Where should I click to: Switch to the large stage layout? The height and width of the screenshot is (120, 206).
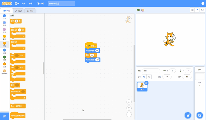point(197,10)
